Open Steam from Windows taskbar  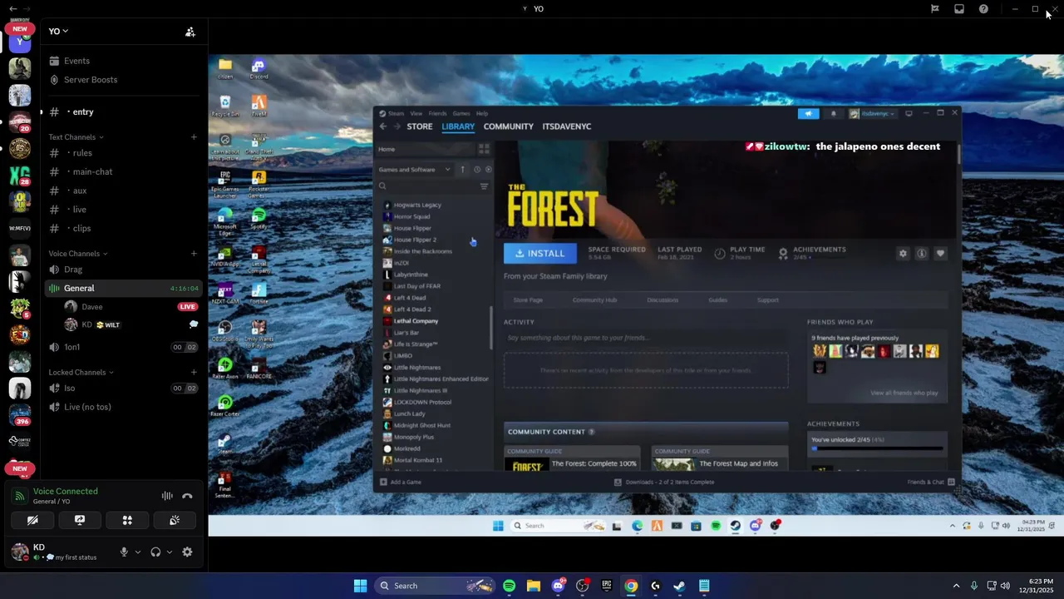tap(679, 586)
